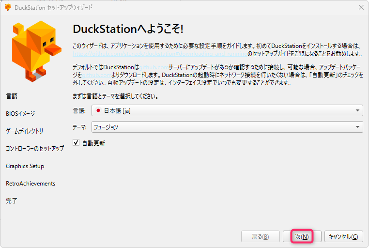The width and height of the screenshot is (369, 248).
Task: Select the 言語 step in the sidebar
Action: click(12, 96)
